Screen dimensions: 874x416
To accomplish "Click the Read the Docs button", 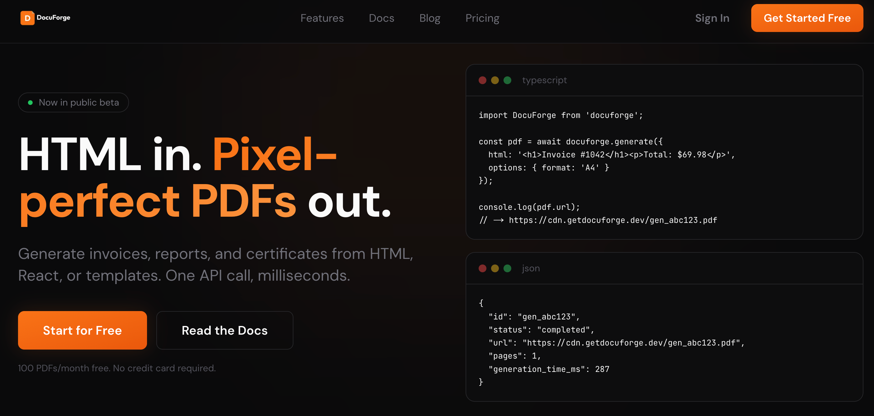I will click(224, 330).
